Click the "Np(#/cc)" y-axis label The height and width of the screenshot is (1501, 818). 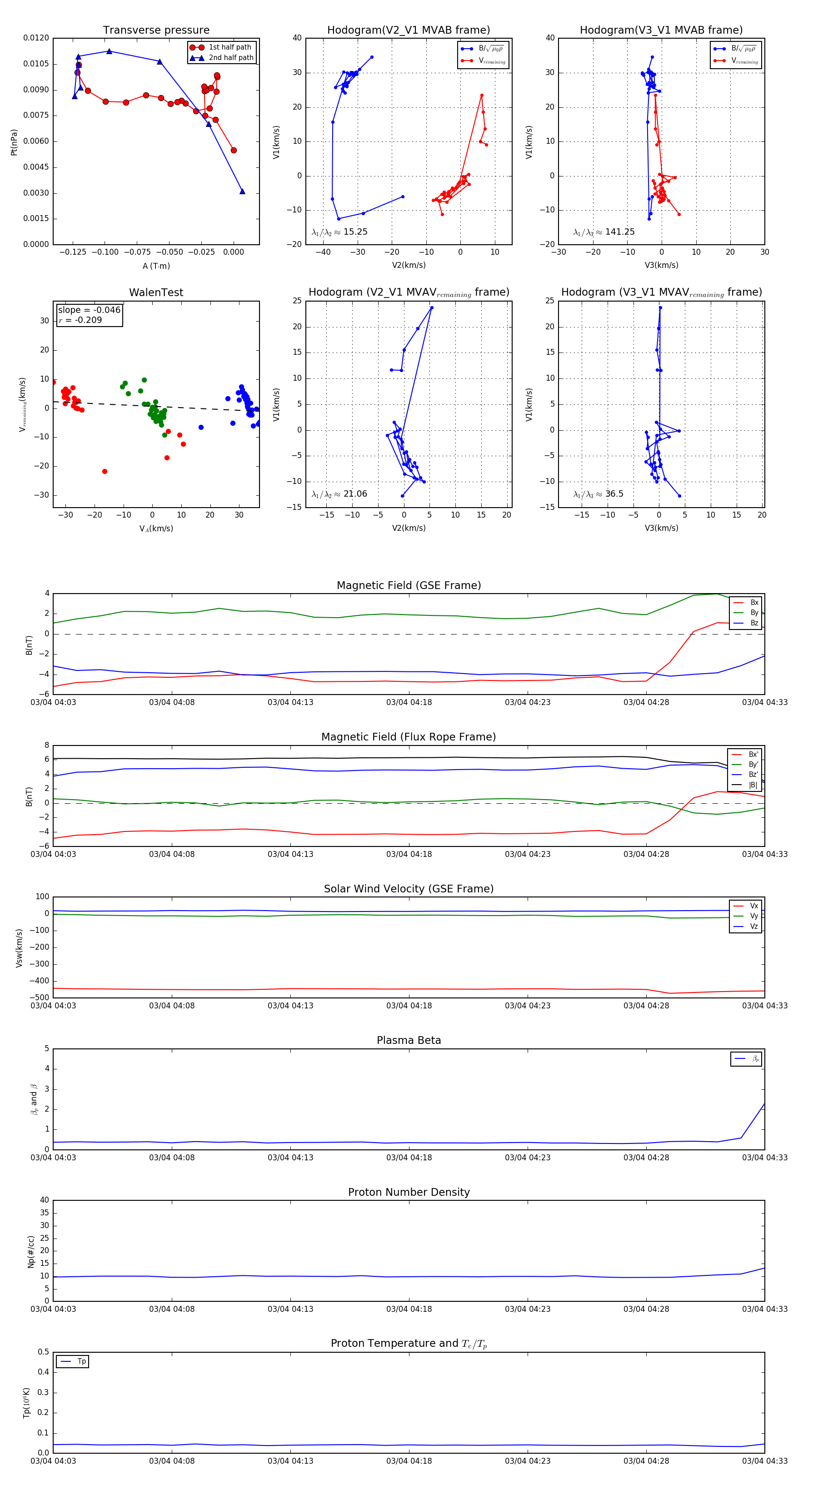[31, 1252]
